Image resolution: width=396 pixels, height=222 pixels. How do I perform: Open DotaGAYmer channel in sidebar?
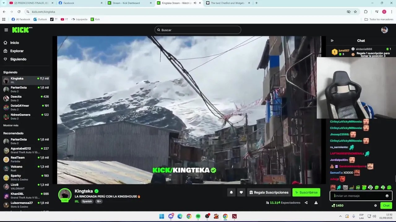pos(26,107)
